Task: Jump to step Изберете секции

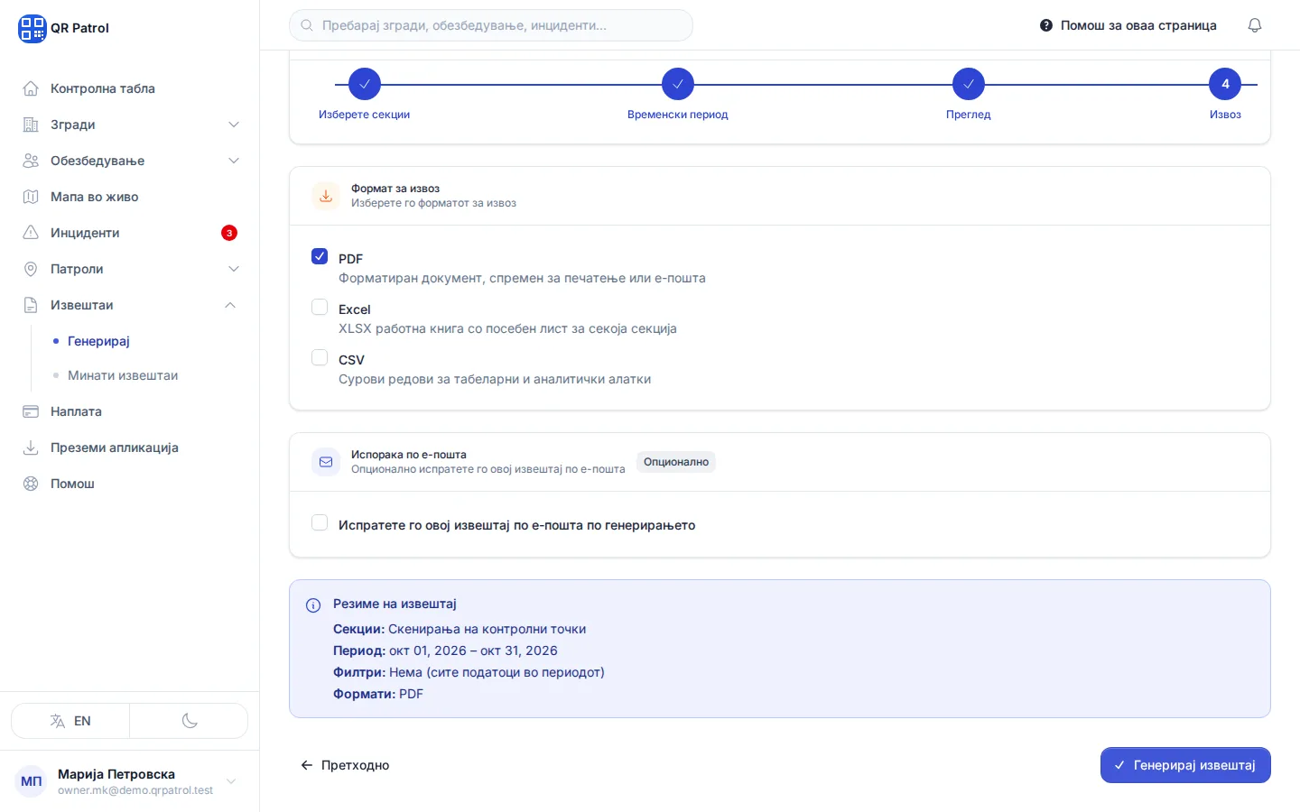Action: tap(364, 94)
